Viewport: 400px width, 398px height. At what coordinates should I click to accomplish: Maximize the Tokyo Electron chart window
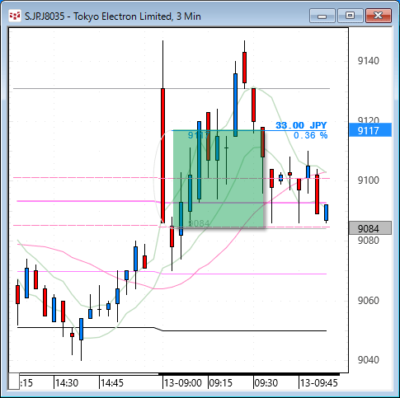tap(350, 16)
